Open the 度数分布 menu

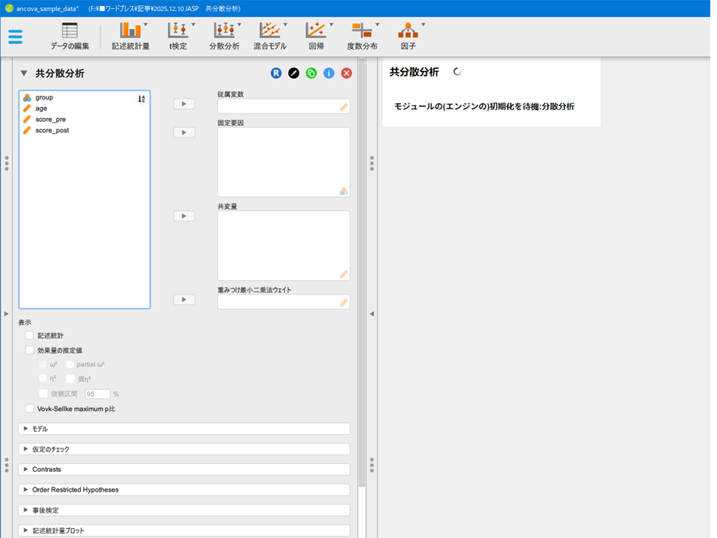[x=362, y=36]
